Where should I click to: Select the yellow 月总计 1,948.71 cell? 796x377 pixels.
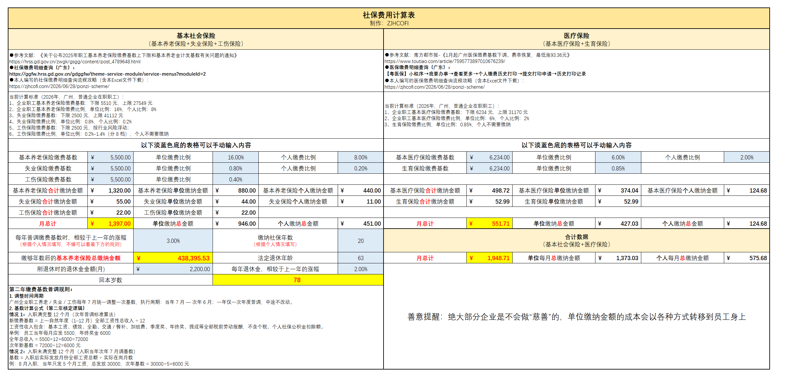(x=489, y=258)
